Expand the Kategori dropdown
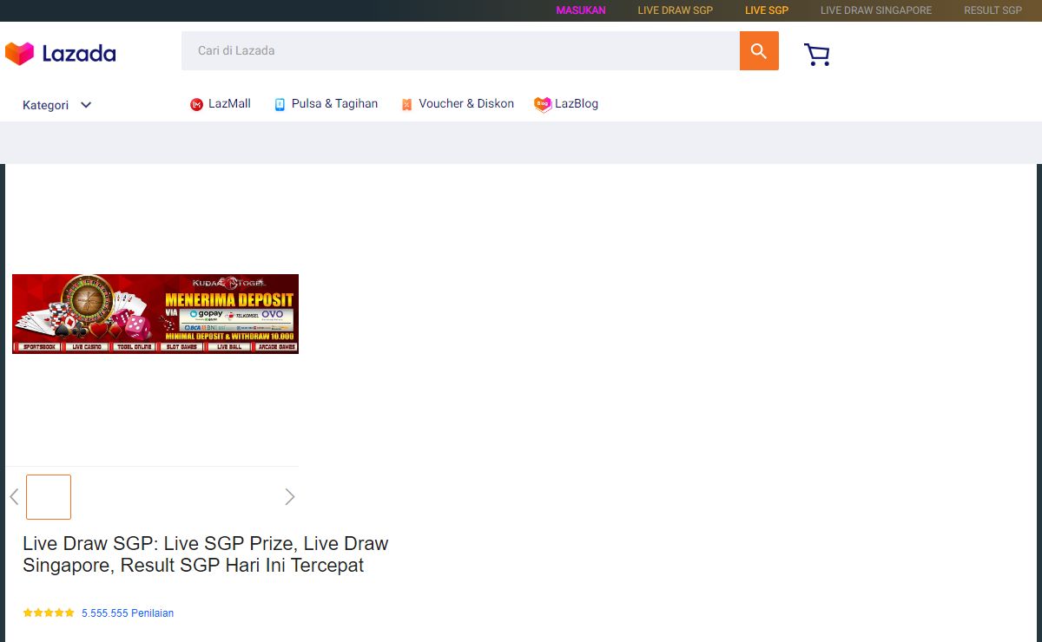 pyautogui.click(x=57, y=105)
